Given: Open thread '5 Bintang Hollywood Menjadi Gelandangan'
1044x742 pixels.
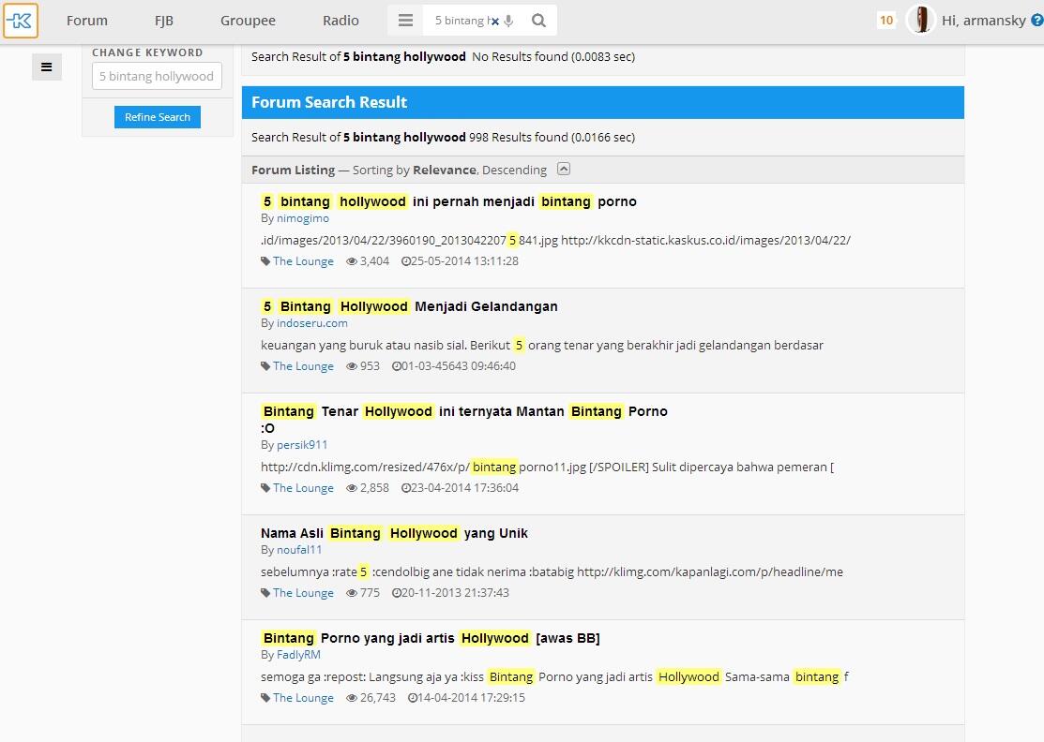Looking at the screenshot, I should 410,306.
